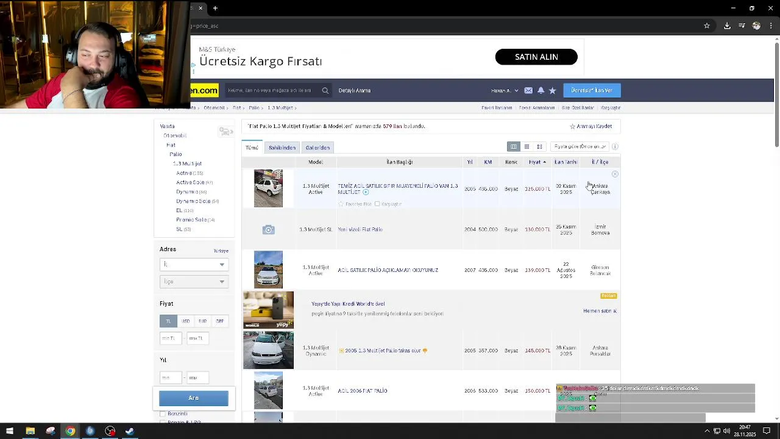Open File Explorer from taskbar
The height and width of the screenshot is (439, 780).
30,431
